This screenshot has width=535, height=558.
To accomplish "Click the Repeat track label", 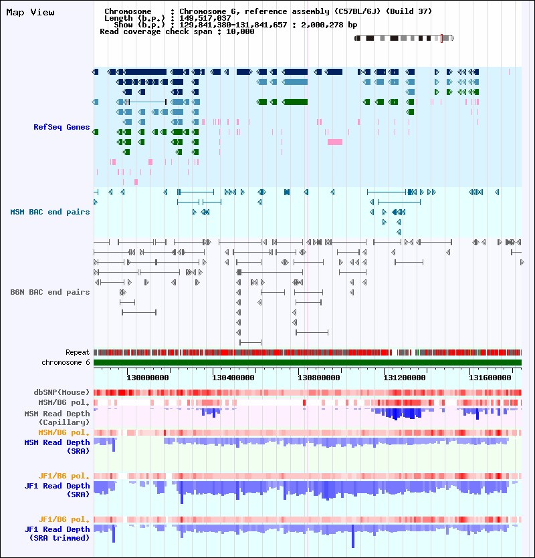I will coord(78,353).
